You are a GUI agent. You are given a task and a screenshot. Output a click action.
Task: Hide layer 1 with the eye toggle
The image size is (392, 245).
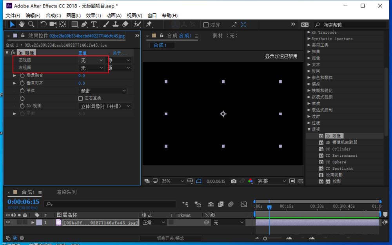tap(7, 222)
